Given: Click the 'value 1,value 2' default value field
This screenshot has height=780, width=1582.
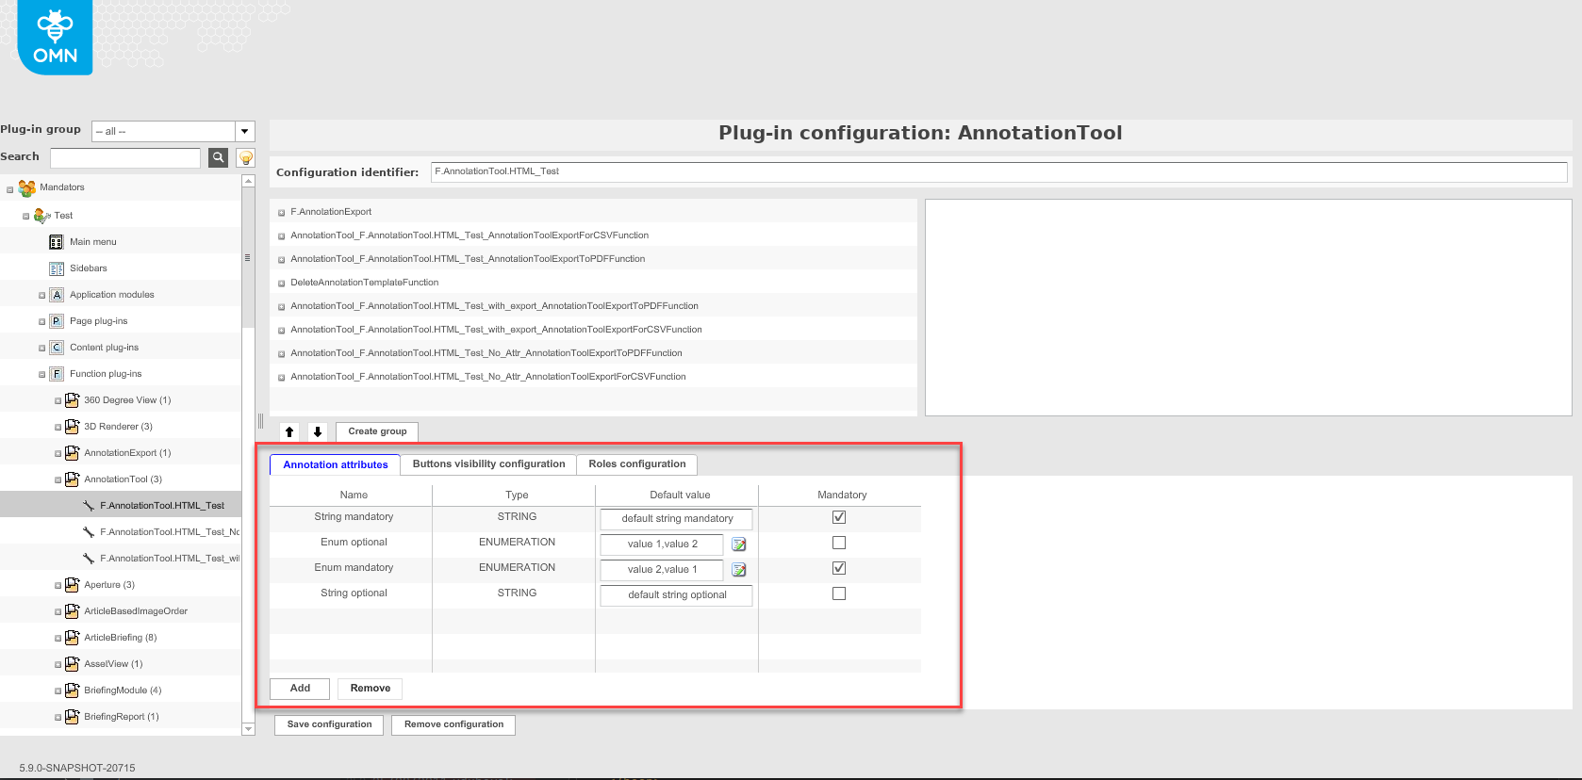Looking at the screenshot, I should coord(662,544).
